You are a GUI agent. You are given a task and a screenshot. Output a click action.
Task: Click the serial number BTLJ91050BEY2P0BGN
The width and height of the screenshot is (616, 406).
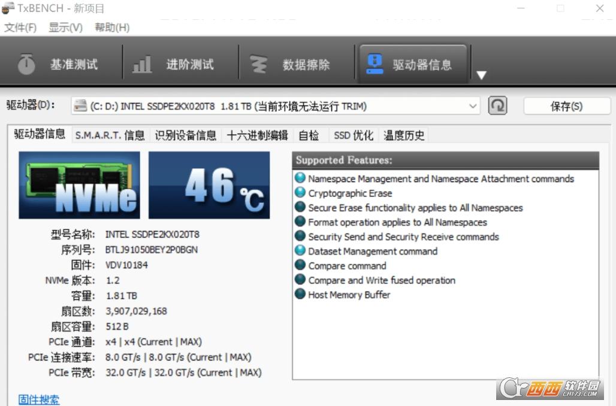pyautogui.click(x=152, y=250)
